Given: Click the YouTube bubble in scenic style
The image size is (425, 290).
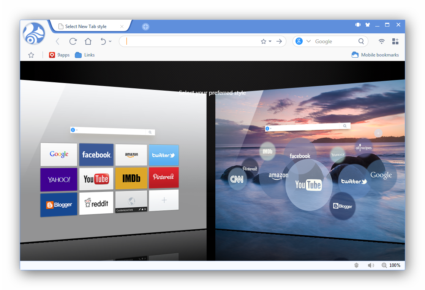Looking at the screenshot, I should click(x=309, y=185).
